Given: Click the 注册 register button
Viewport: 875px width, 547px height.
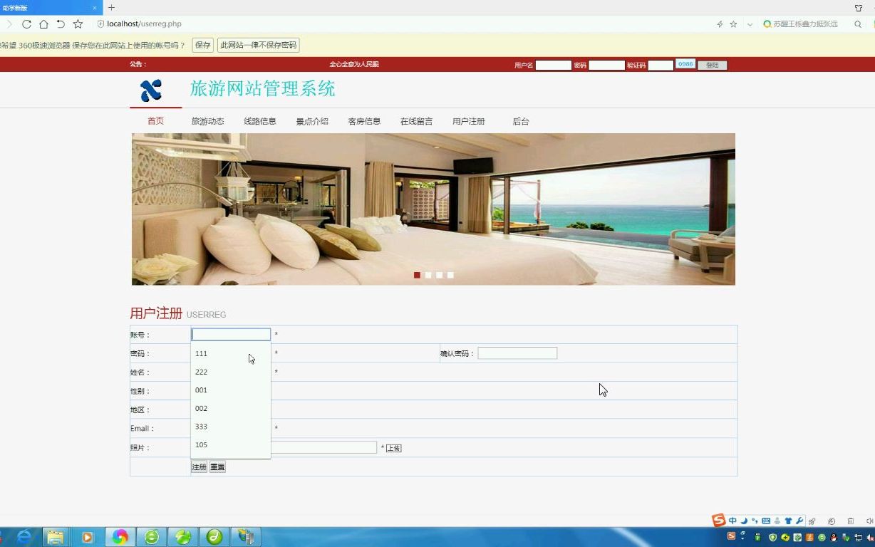Looking at the screenshot, I should pos(199,467).
